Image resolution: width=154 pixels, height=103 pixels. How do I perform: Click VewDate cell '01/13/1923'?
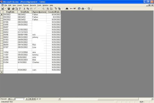tap(25, 32)
